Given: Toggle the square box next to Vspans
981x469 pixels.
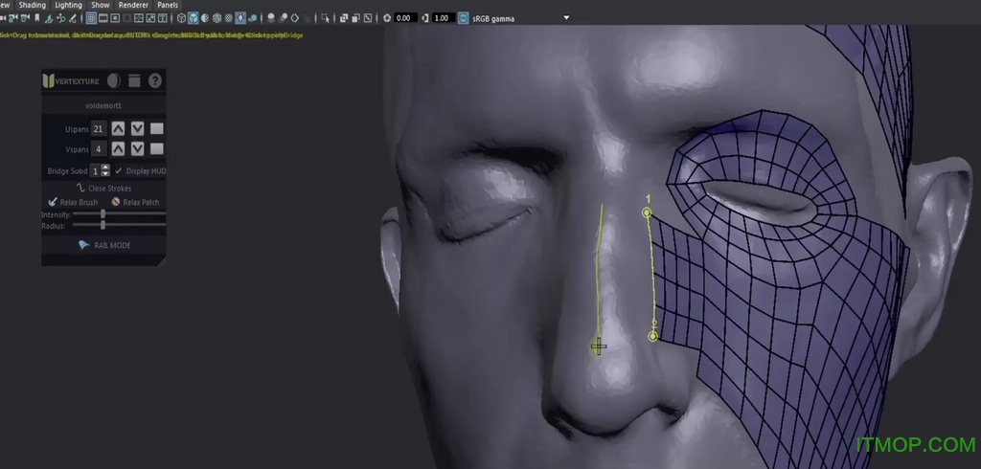Looking at the screenshot, I should (157, 148).
